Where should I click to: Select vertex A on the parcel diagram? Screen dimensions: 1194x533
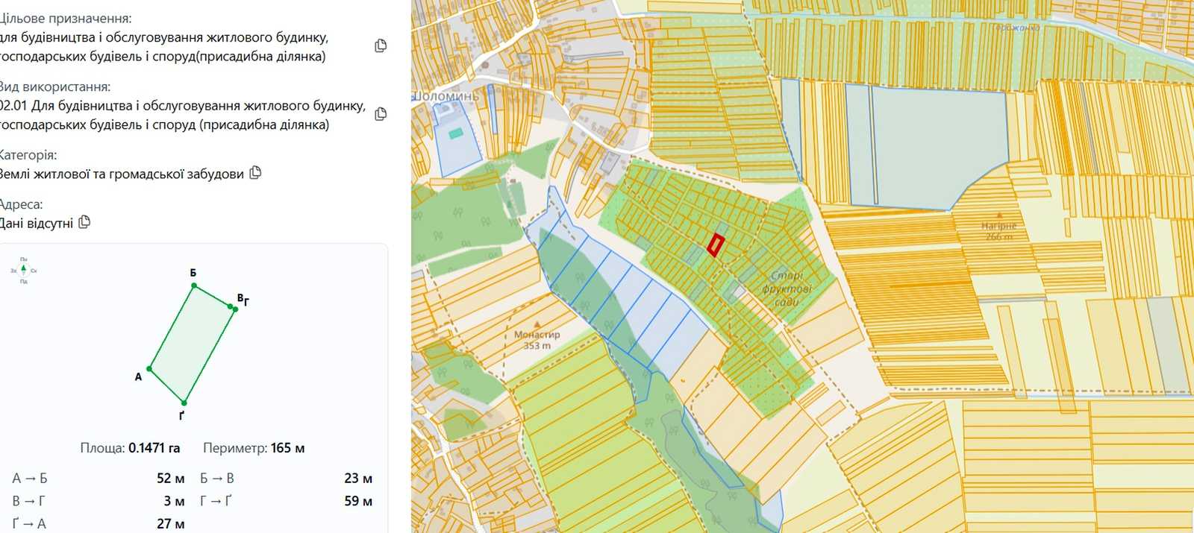point(150,368)
